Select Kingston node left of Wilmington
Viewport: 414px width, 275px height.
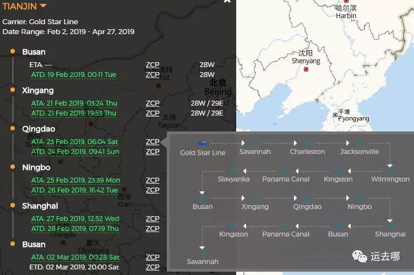pos(338,171)
